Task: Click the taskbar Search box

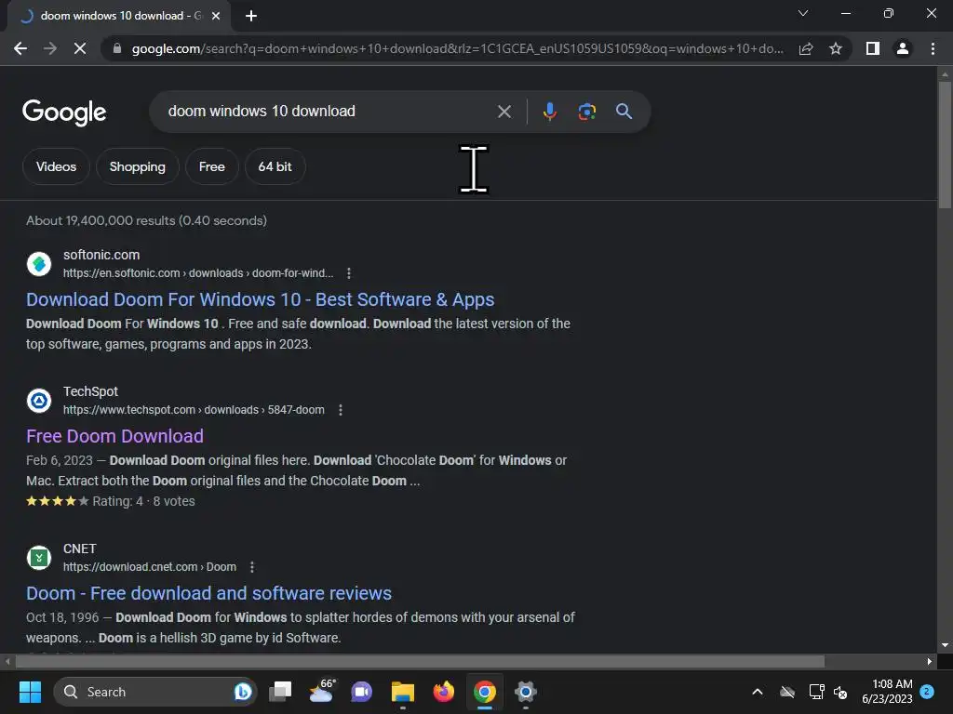Action: pos(155,692)
